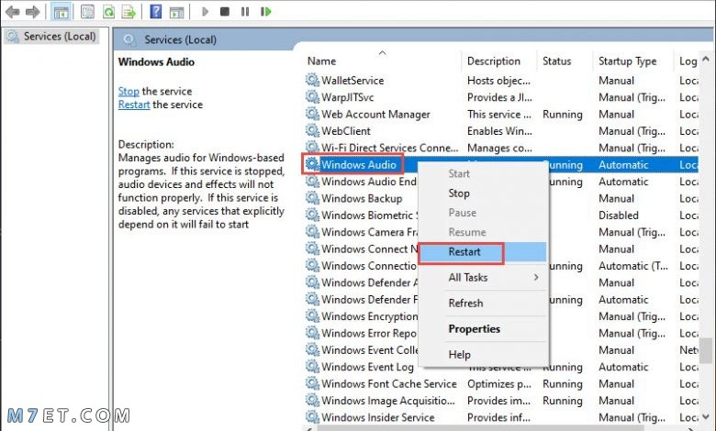Click the Export List toolbar icon
The image size is (716, 431).
pyautogui.click(x=129, y=11)
